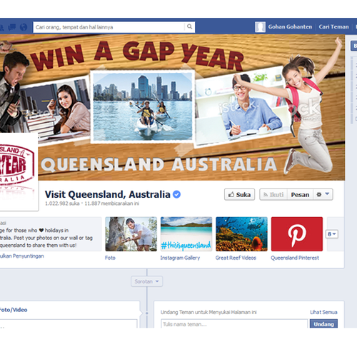
Task: Click the search magnifier icon
Action: click(x=189, y=27)
